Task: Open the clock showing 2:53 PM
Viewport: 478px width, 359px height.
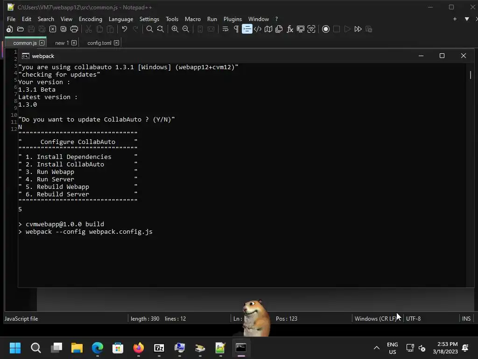Action: [445, 348]
